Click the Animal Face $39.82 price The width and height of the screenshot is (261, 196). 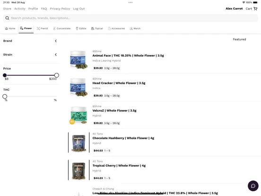click(98, 68)
